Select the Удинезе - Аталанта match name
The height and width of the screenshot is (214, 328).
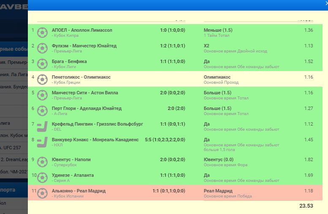click(x=73, y=175)
